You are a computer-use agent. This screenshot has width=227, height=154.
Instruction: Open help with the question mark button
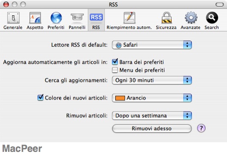tap(201, 128)
